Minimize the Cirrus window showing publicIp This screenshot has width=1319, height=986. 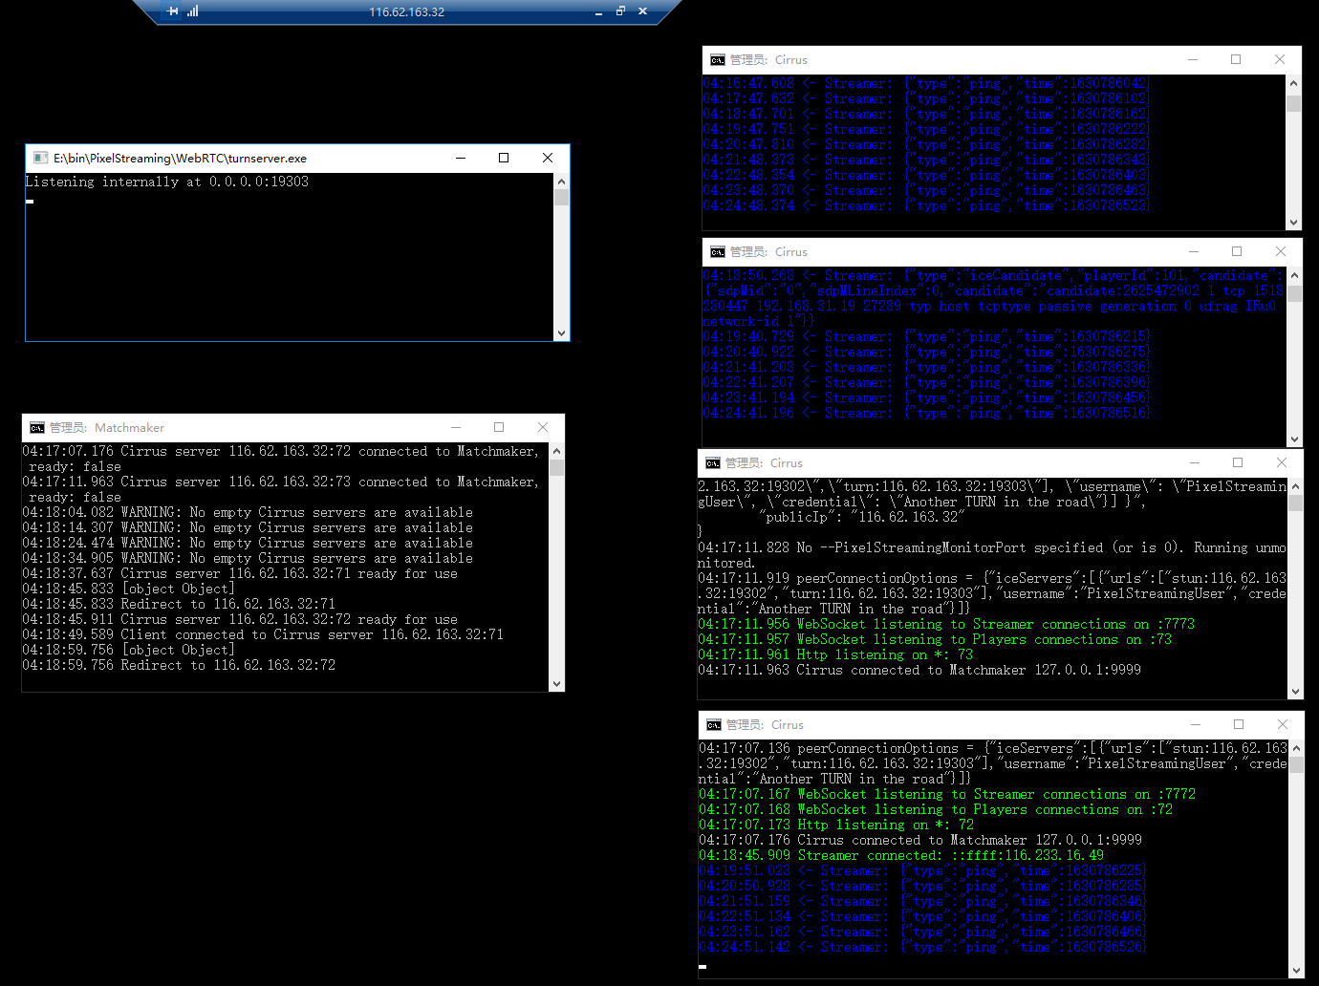click(x=1195, y=462)
